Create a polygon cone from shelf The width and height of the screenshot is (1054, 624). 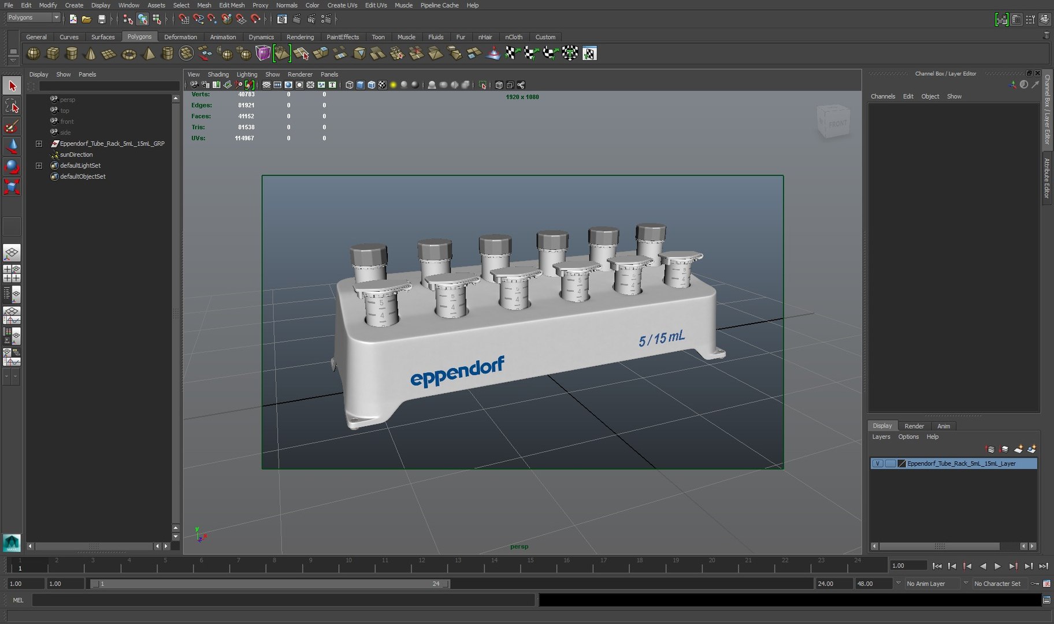point(90,53)
